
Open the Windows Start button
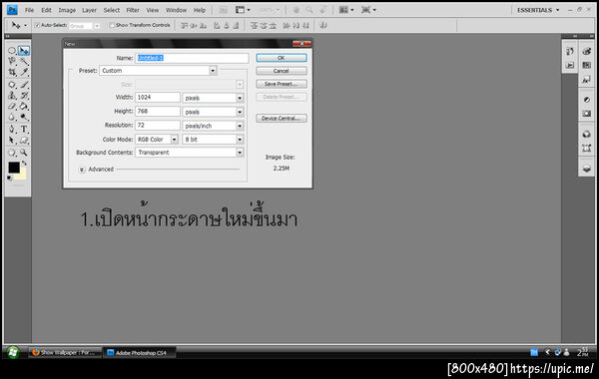pos(13,352)
